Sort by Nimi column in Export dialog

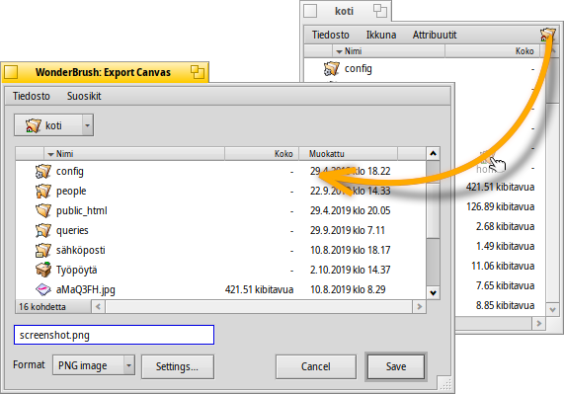pos(134,154)
